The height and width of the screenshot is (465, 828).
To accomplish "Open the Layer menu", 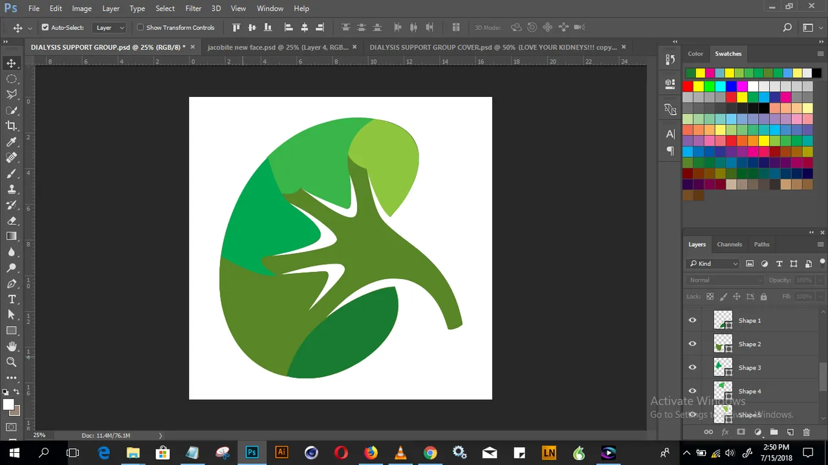I will pos(111,8).
